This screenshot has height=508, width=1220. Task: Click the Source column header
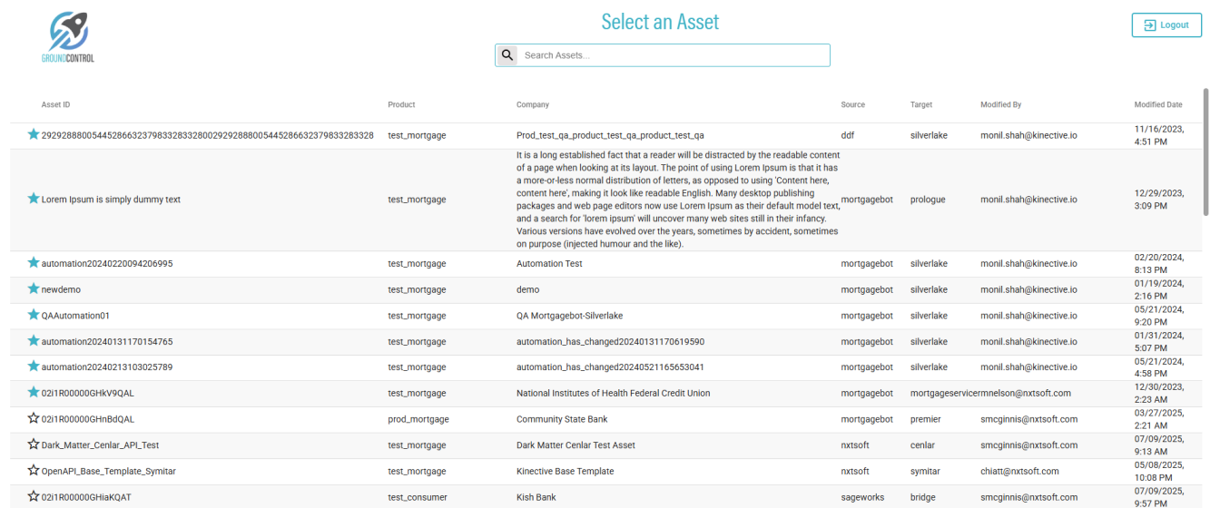click(852, 105)
